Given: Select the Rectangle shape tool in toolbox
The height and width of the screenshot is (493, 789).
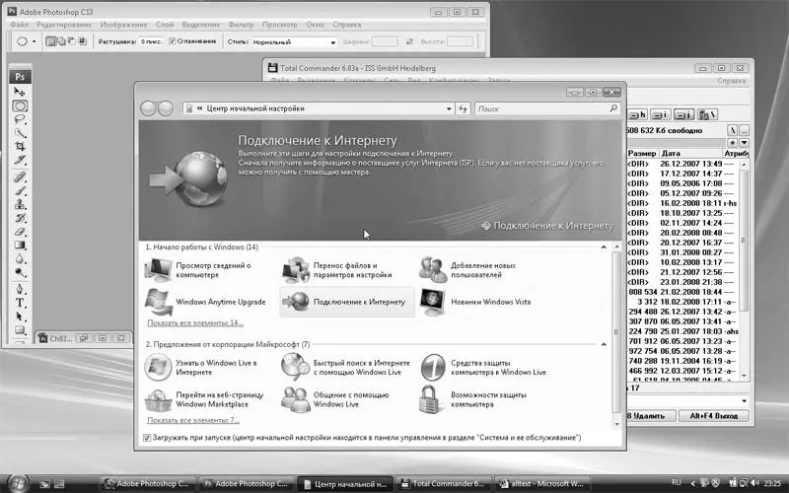Looking at the screenshot, I should pos(20,330).
